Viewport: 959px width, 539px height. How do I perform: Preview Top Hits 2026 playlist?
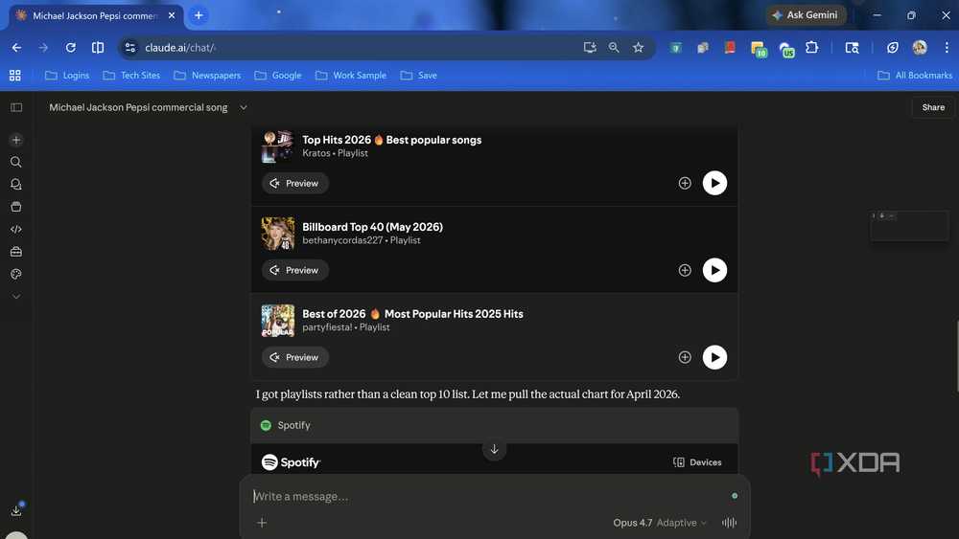[x=295, y=183]
